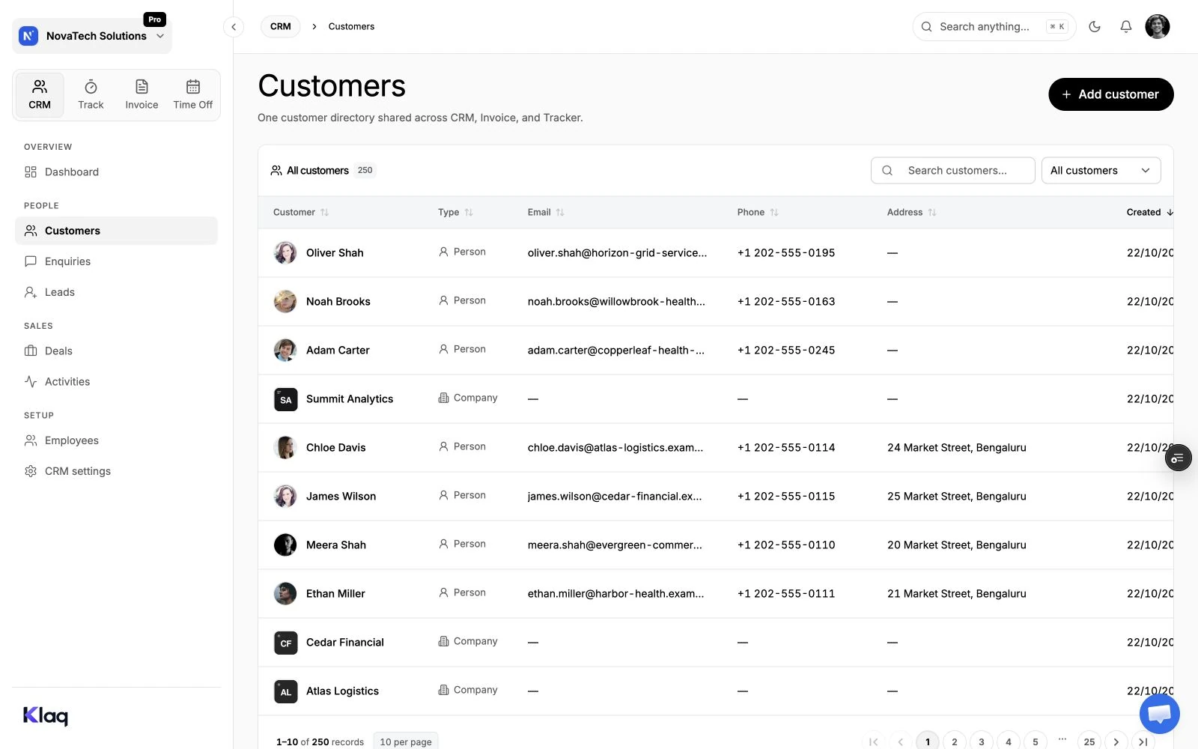1198x749 pixels.
Task: Select the CRM module tab
Action: pyautogui.click(x=40, y=95)
